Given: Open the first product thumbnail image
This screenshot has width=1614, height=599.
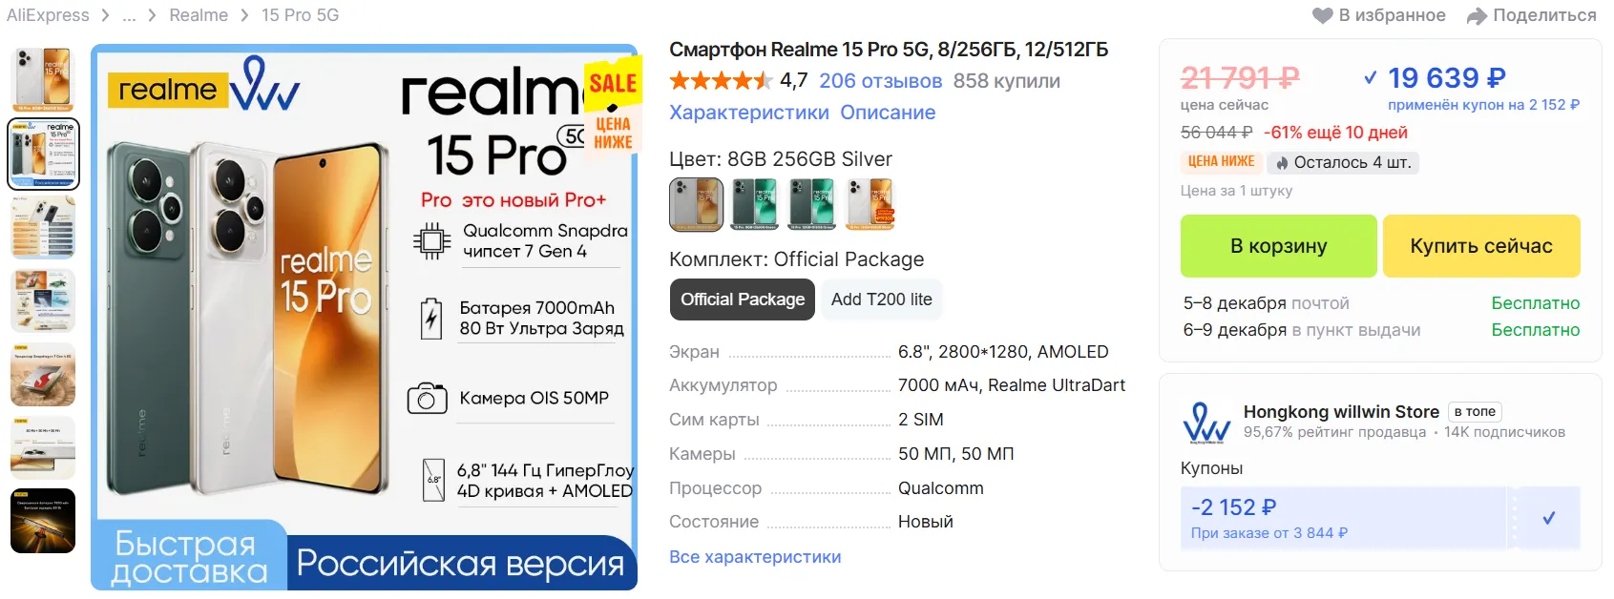Looking at the screenshot, I should 43,79.
